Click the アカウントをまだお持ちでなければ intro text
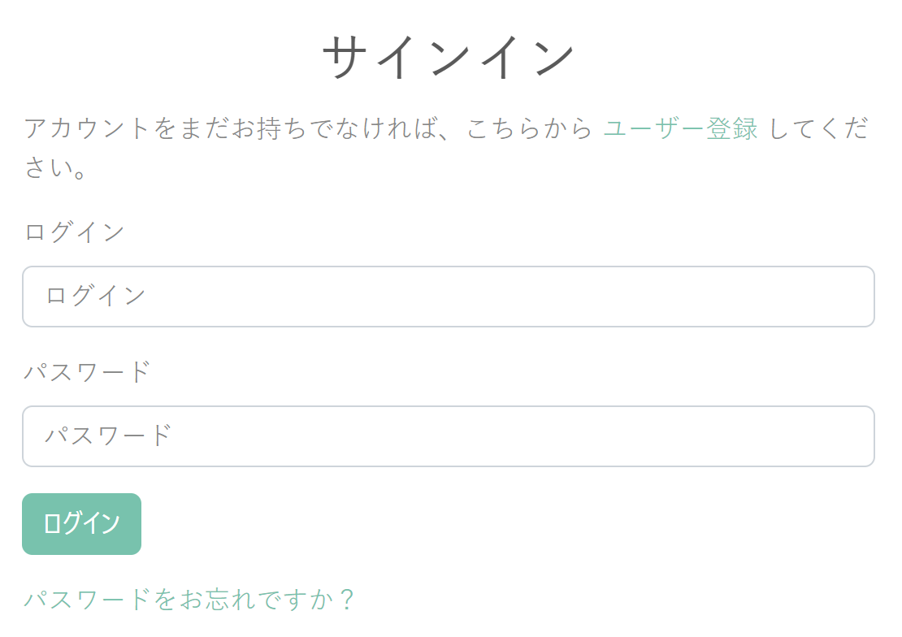The height and width of the screenshot is (637, 902). (x=230, y=128)
